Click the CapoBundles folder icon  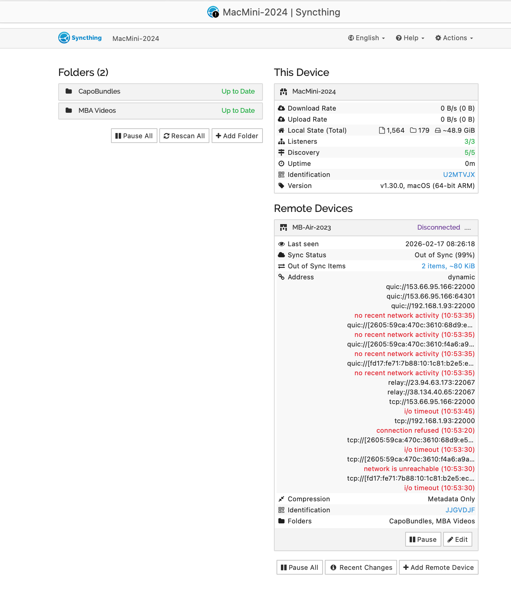(69, 91)
